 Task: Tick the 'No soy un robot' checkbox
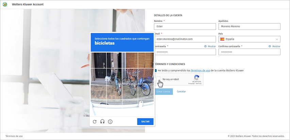point(158,79)
